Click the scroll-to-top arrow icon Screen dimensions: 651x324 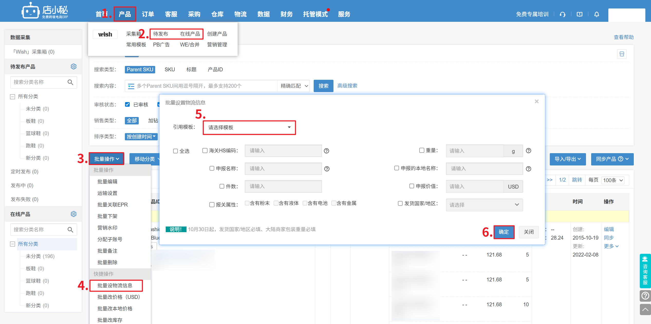click(x=645, y=309)
